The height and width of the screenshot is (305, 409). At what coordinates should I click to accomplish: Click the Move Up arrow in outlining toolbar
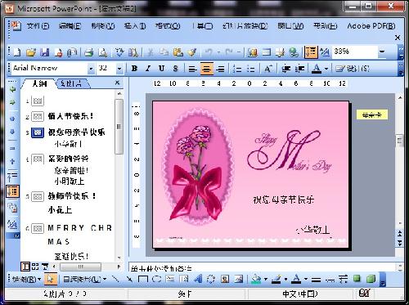click(x=12, y=119)
